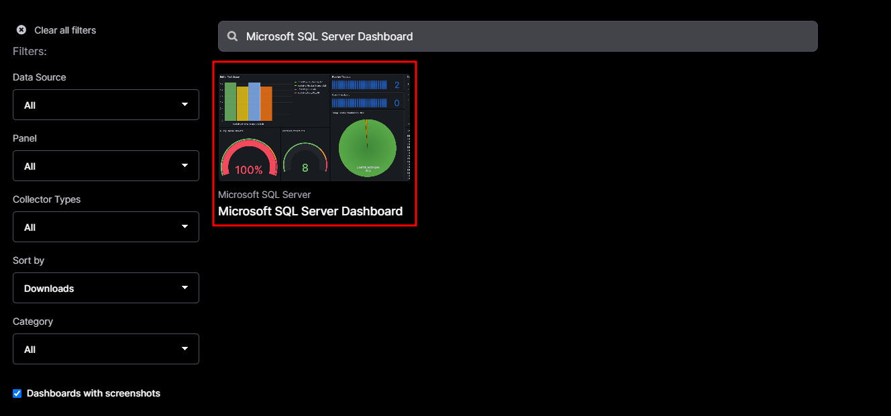
Task: Expand the Collector Types dropdown
Action: (106, 227)
